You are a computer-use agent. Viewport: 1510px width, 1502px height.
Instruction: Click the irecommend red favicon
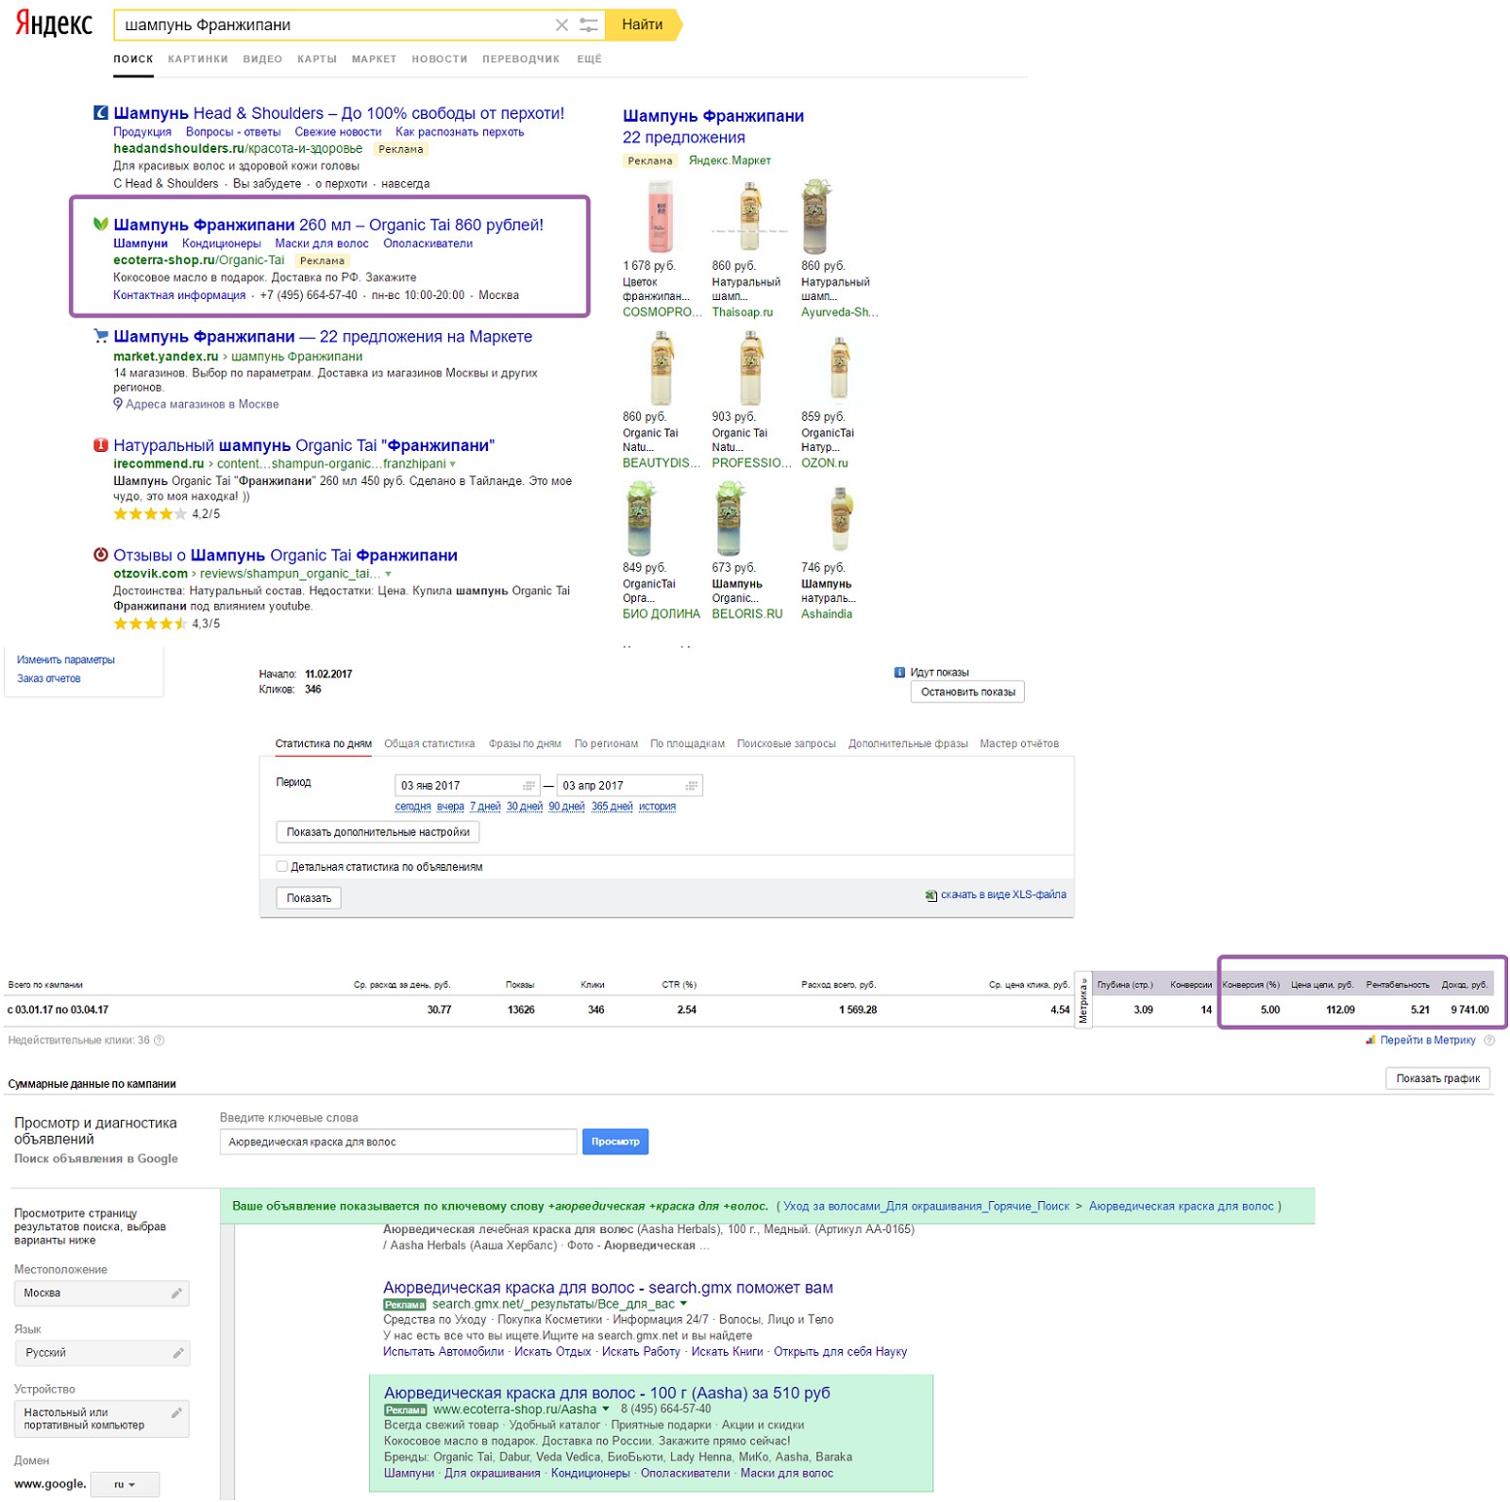[x=100, y=445]
